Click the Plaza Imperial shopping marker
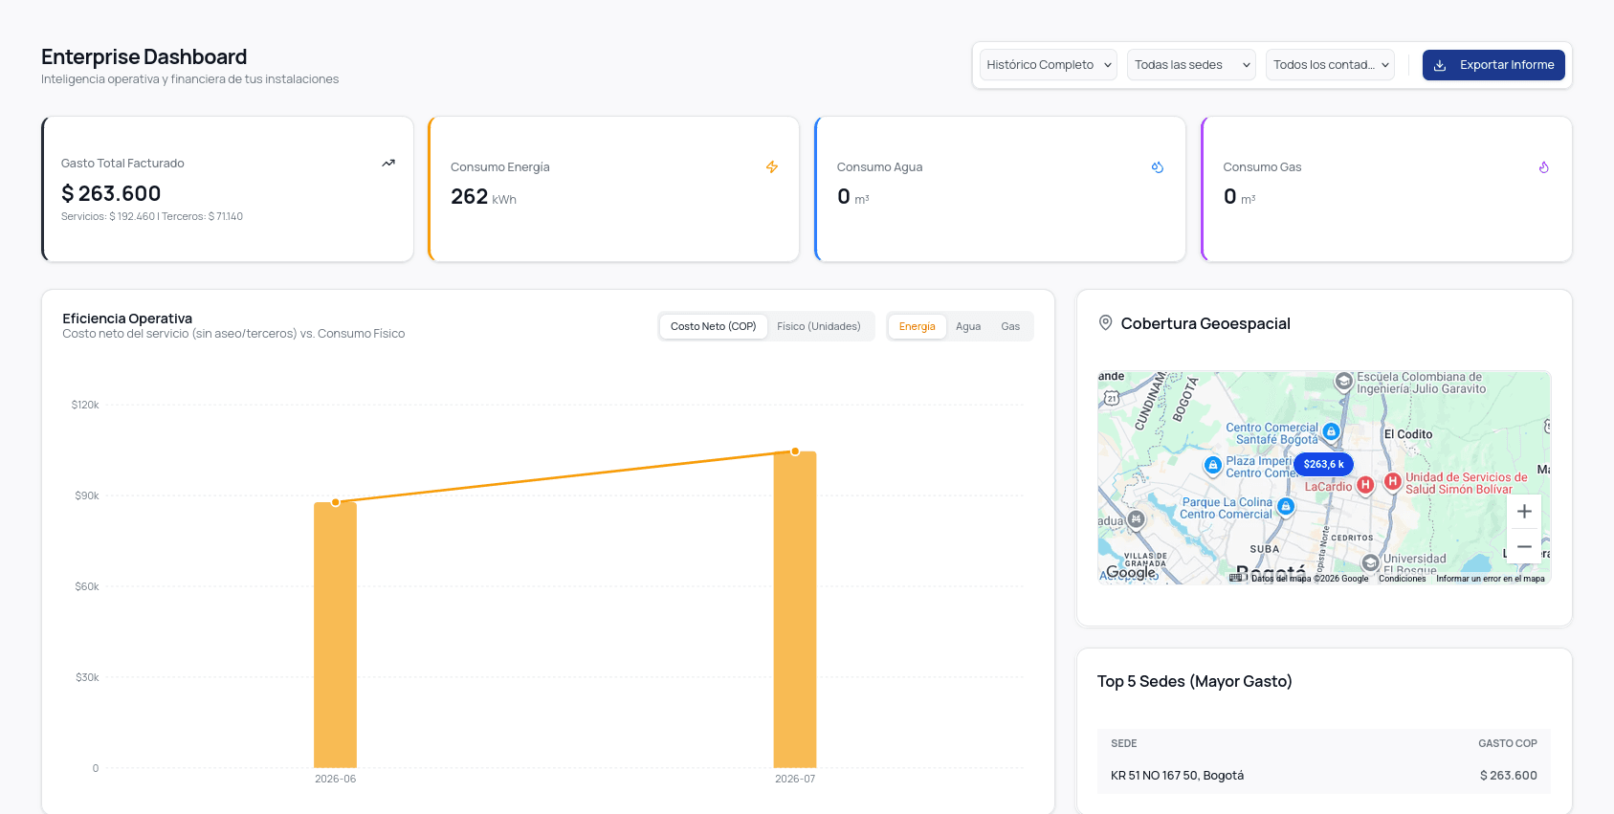1614x814 pixels. pos(1213,465)
